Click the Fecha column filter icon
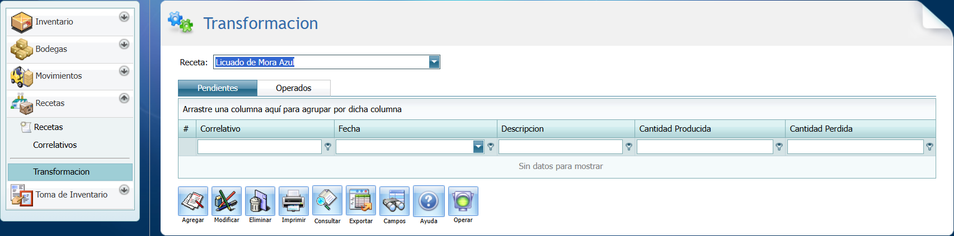This screenshot has height=236, width=954. (491, 147)
